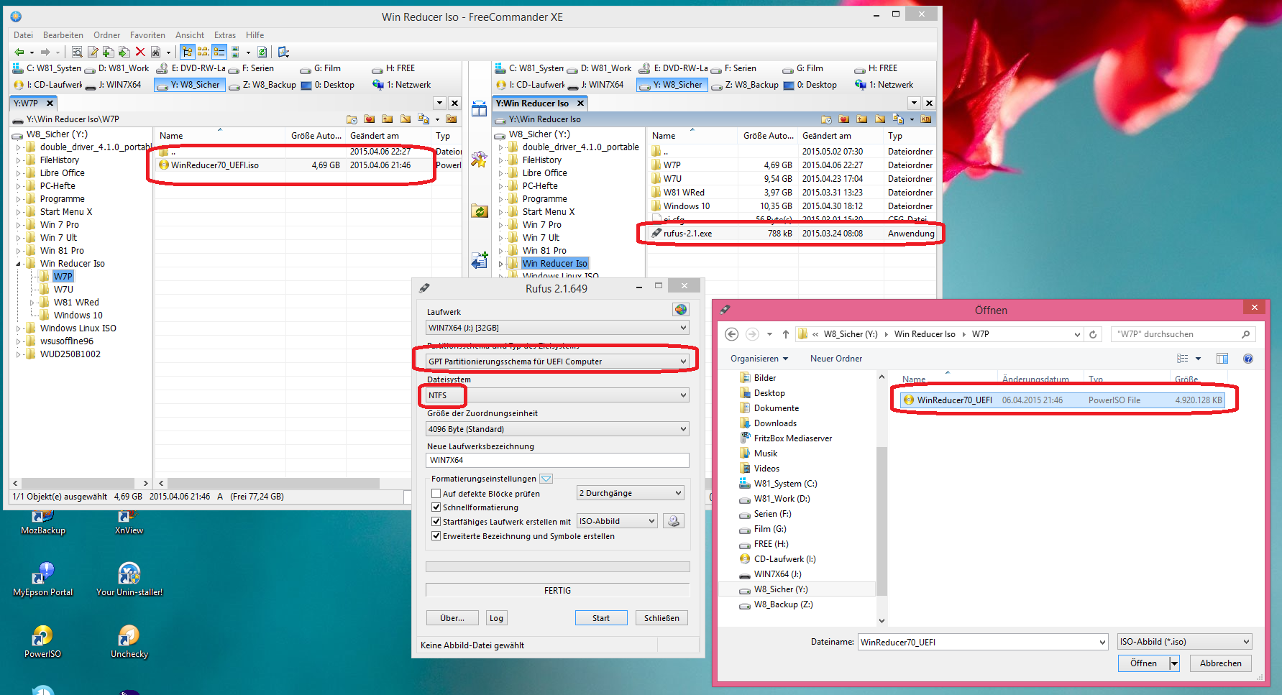Image resolution: width=1282 pixels, height=695 pixels.
Task: Click the Schließen button in Rufus
Action: pos(661,618)
